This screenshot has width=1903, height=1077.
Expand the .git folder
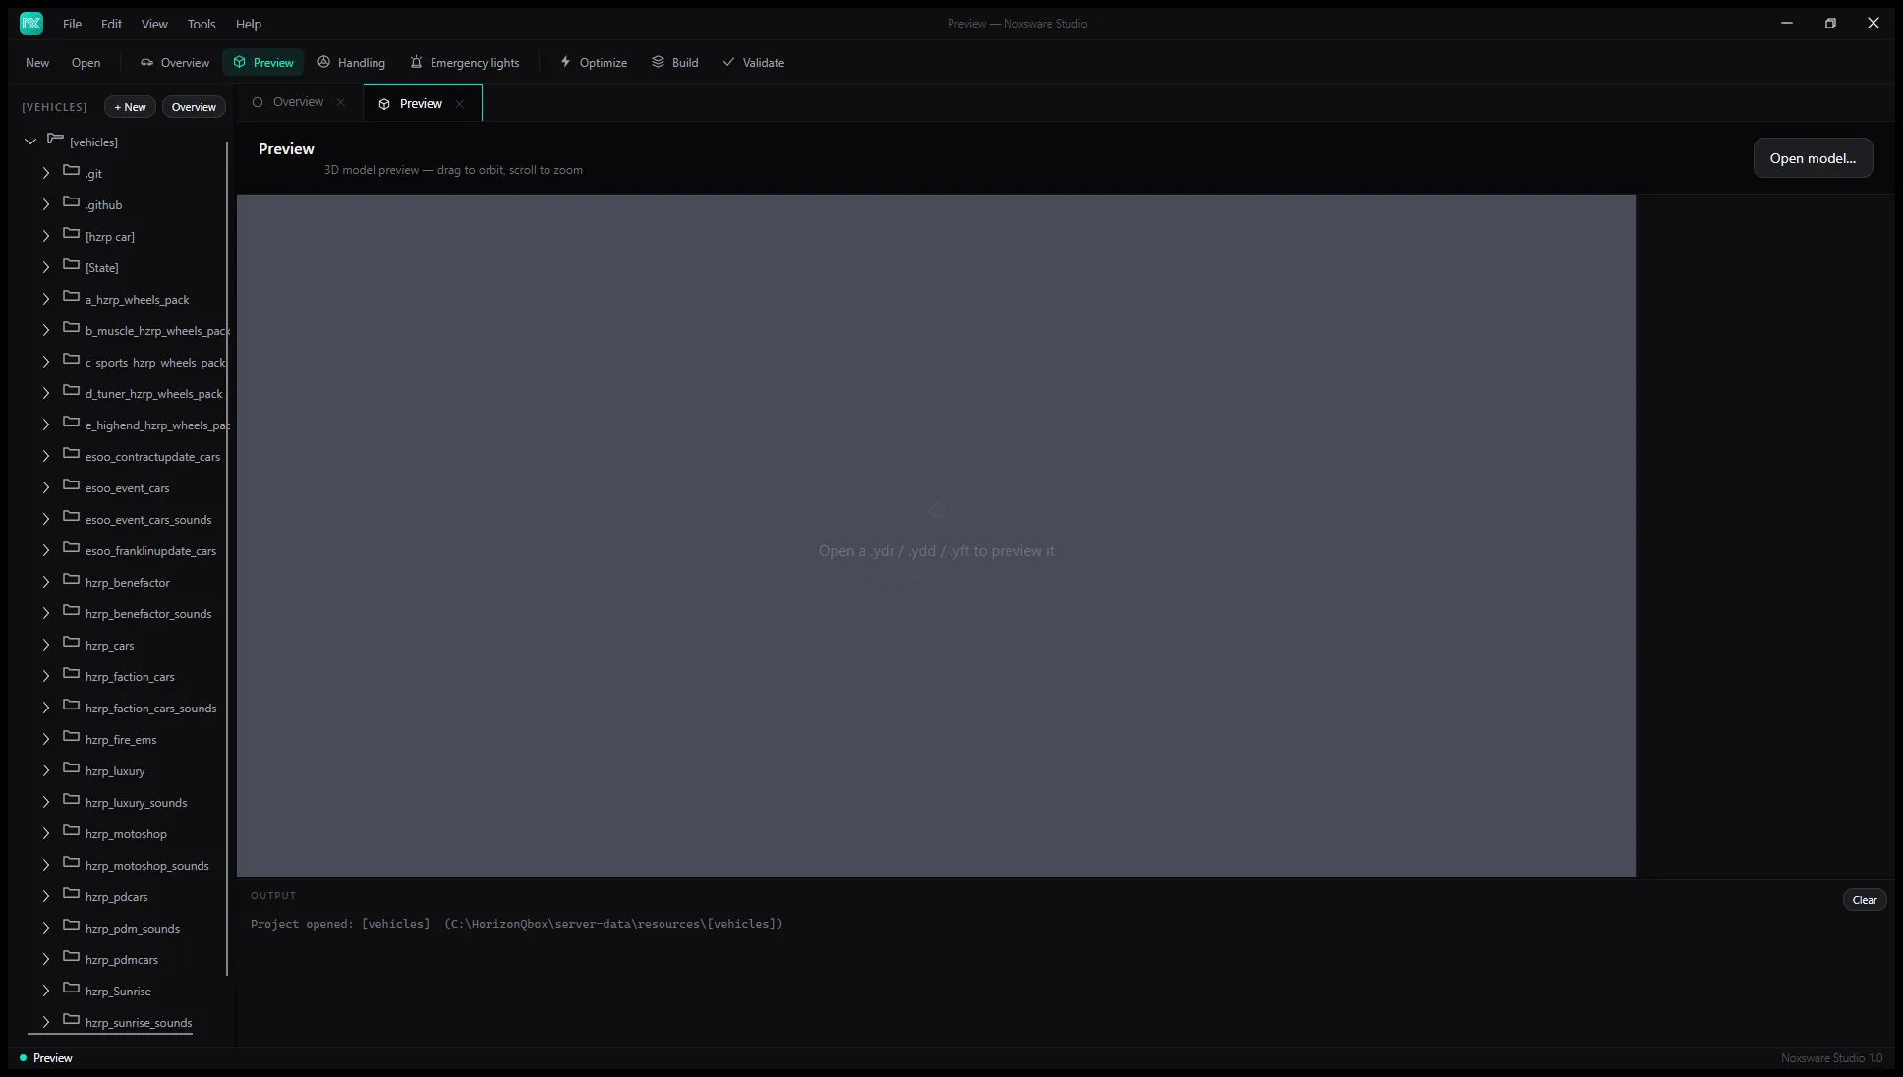tap(46, 173)
